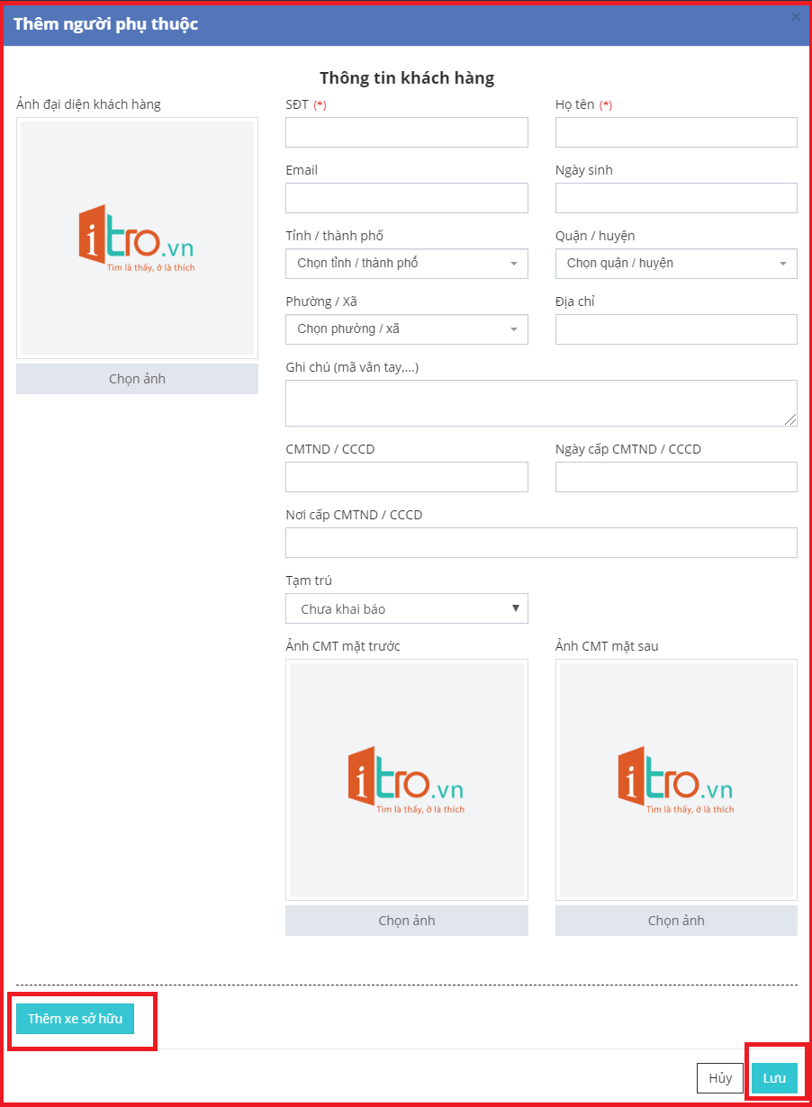Click the Nơi cấp CMTND / CCCD field
This screenshot has width=812, height=1107.
[540, 543]
